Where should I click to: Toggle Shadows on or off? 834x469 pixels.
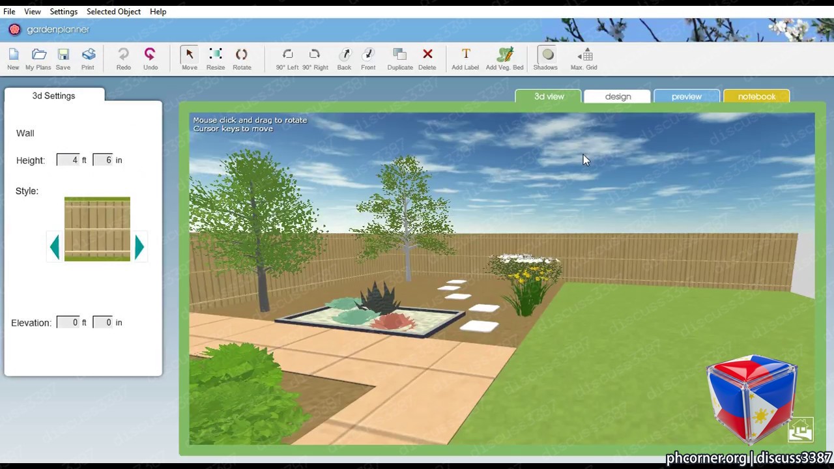click(546, 59)
